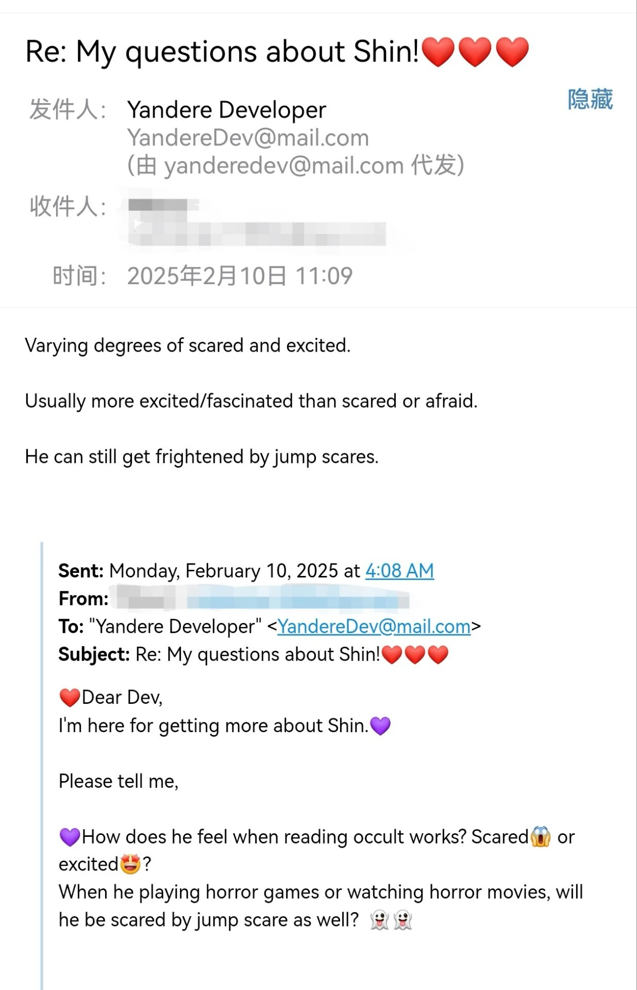Click YandereDev@mail.com link in quoted To line
637x990 pixels.
[x=374, y=626]
